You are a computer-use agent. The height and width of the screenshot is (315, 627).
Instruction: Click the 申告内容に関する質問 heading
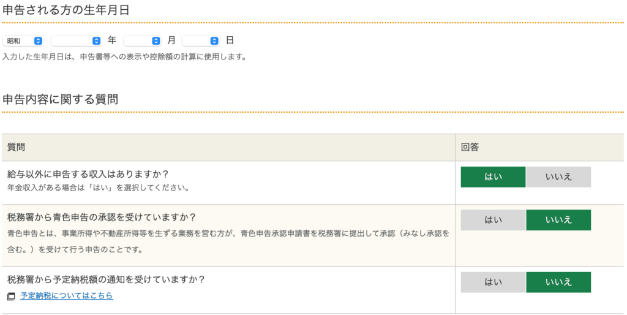tap(60, 99)
